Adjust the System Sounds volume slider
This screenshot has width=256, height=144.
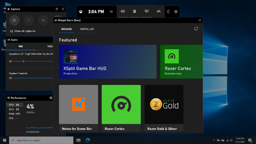tap(33, 78)
